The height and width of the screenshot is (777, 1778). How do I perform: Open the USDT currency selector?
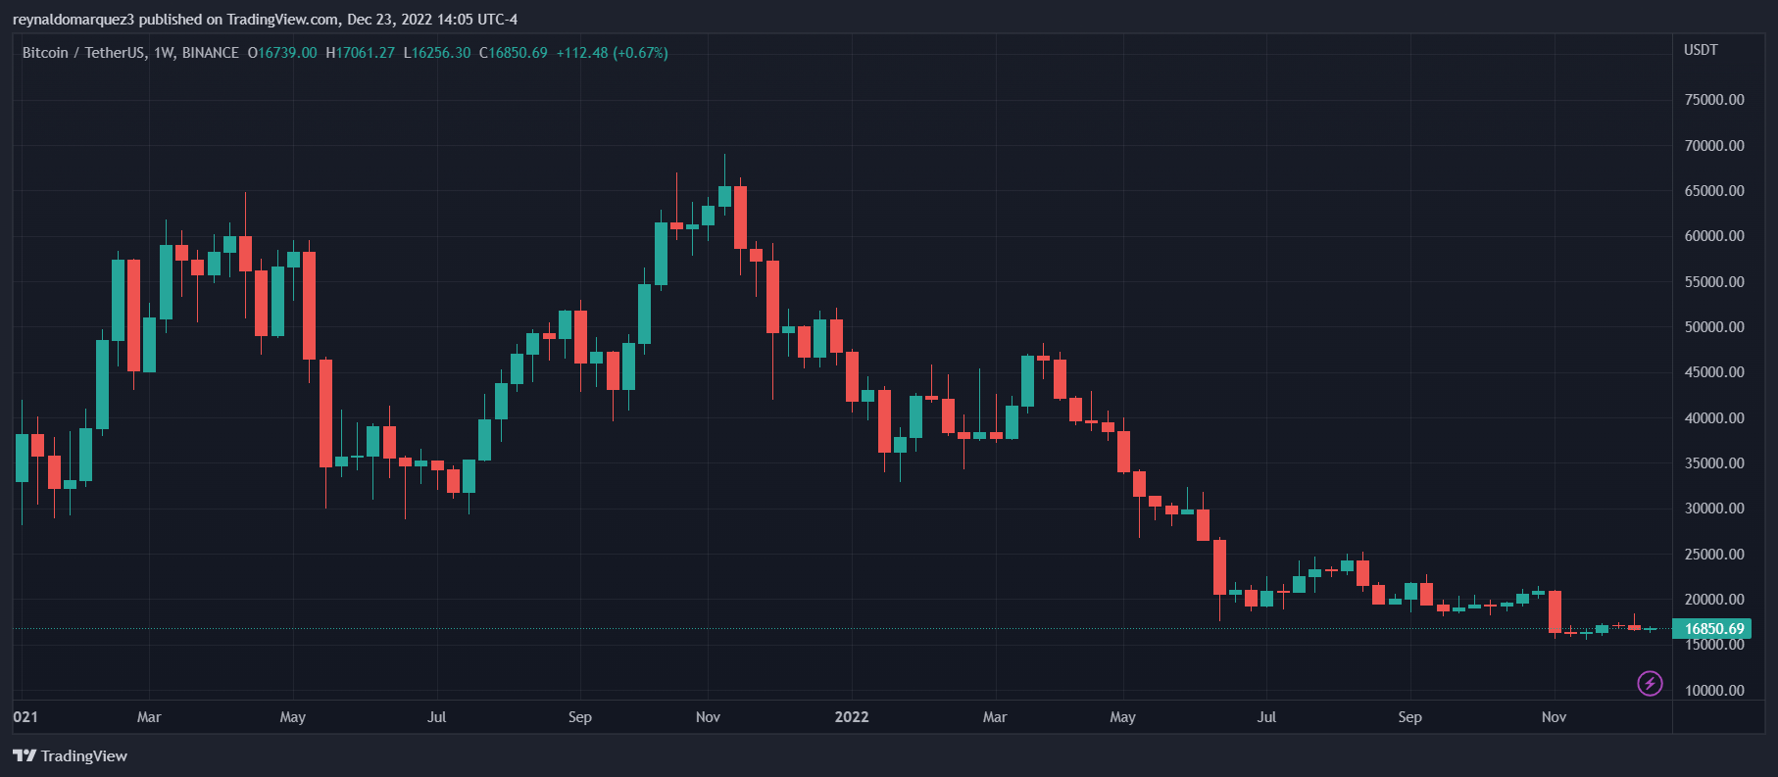[x=1701, y=50]
